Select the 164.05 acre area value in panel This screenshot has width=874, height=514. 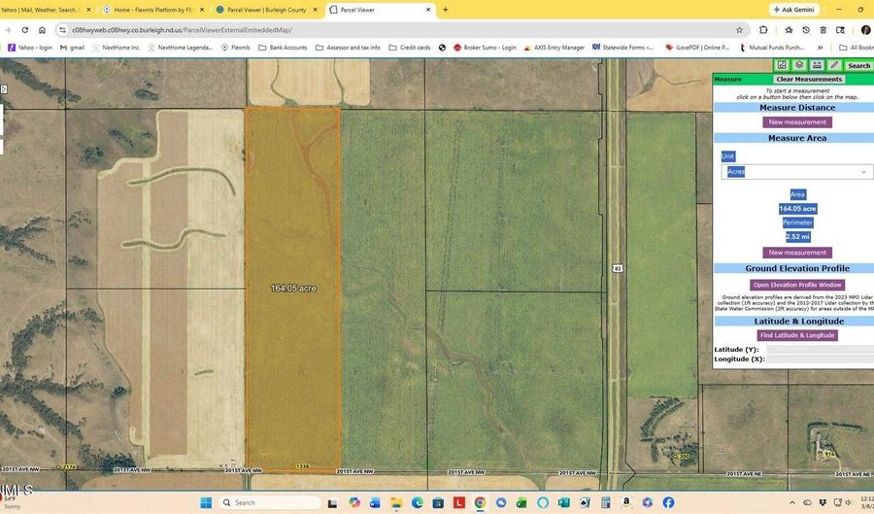(x=797, y=209)
